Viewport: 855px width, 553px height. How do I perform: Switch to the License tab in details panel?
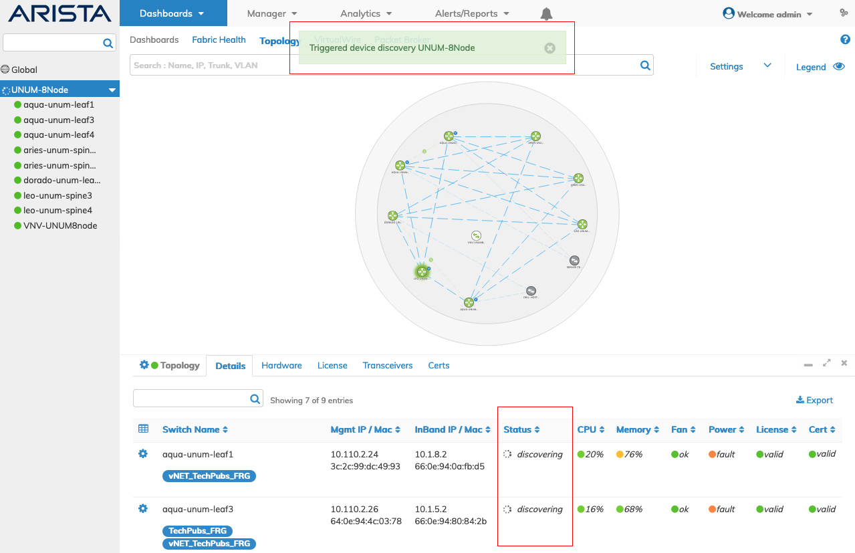pos(332,366)
